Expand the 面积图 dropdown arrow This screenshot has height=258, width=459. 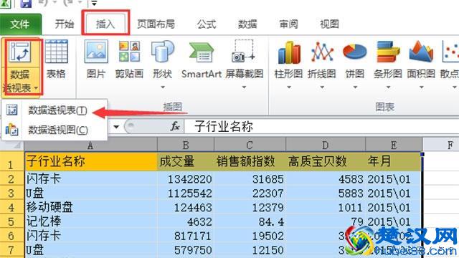pyautogui.click(x=421, y=87)
